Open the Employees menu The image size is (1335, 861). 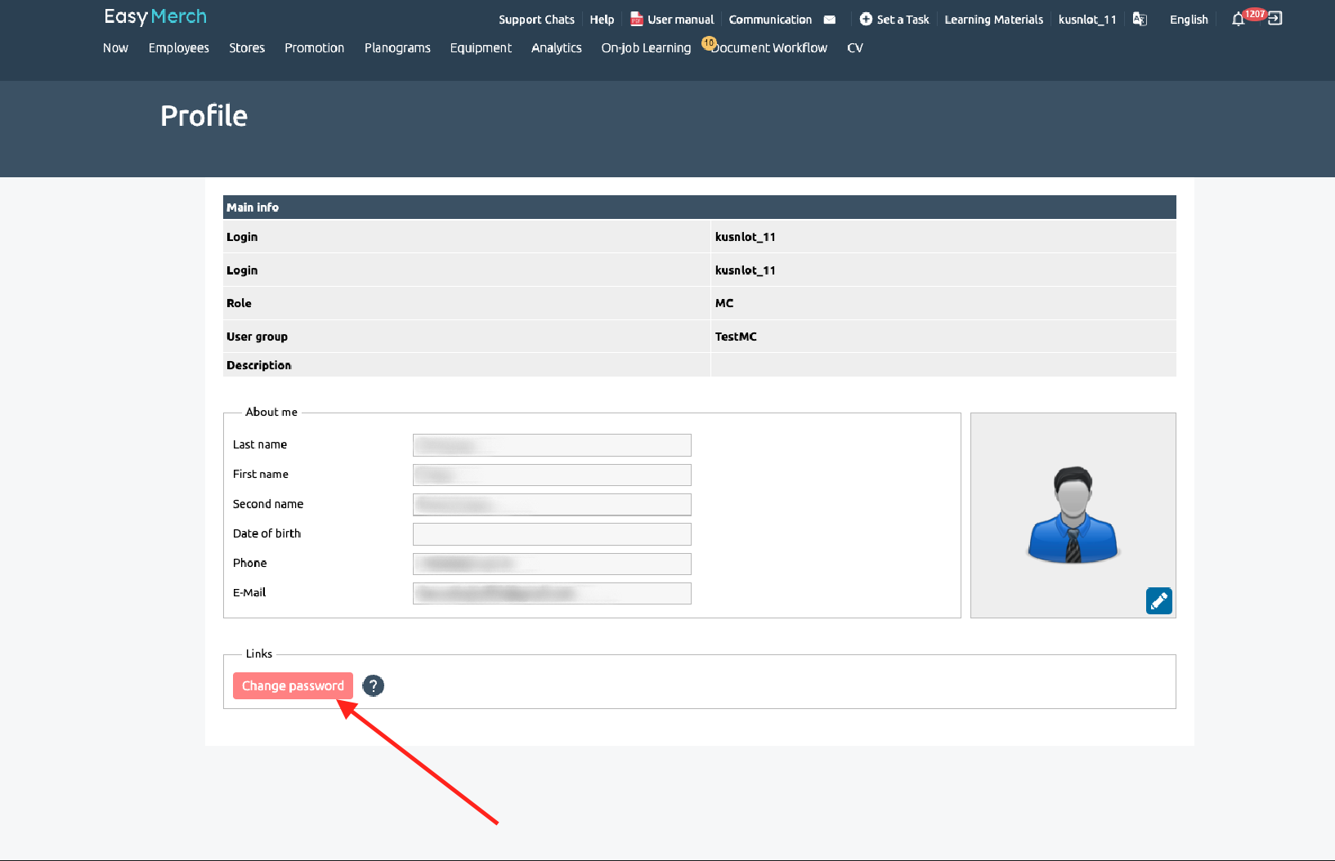point(178,48)
